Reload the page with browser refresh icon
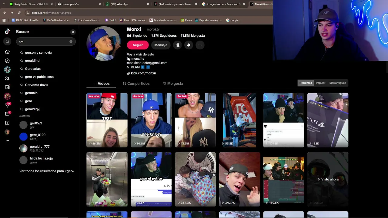This screenshot has height=218, width=388. click(19, 13)
